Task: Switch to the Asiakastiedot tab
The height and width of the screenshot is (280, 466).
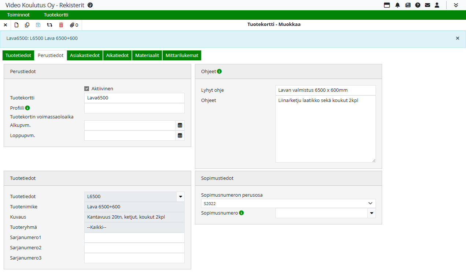Action: [x=85, y=56]
